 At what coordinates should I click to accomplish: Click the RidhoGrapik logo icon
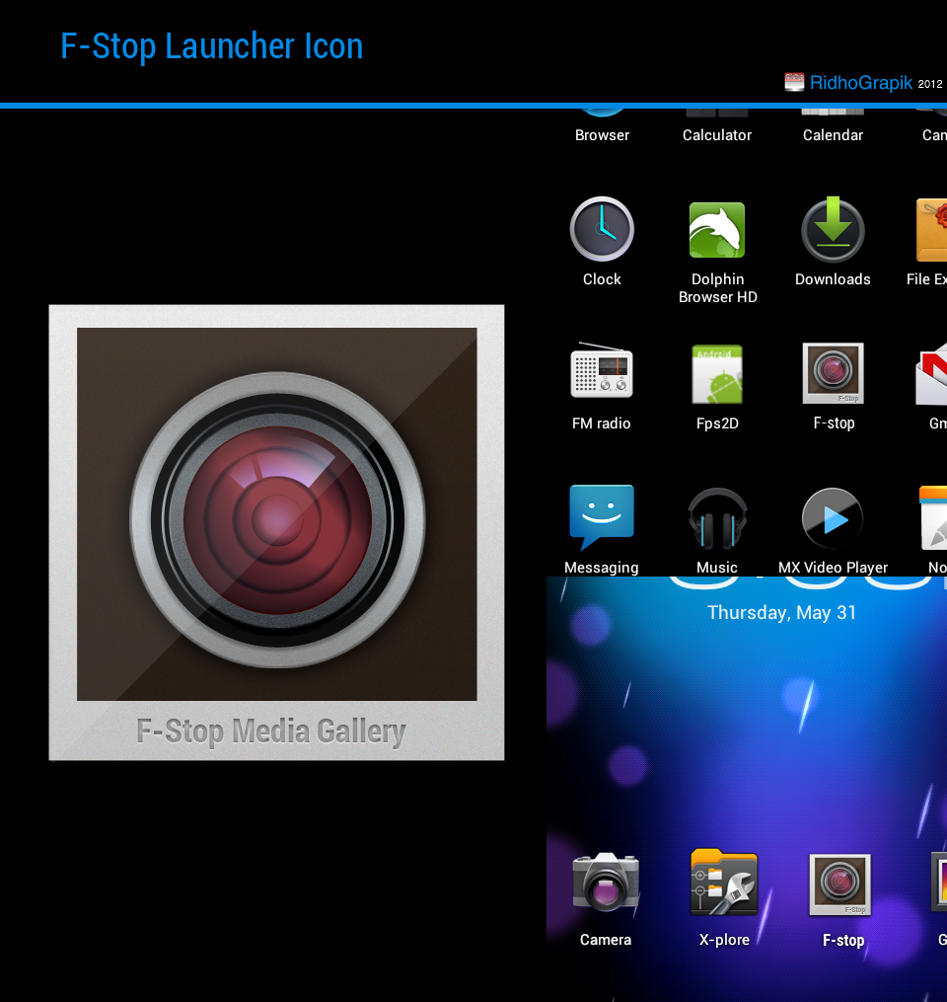click(794, 82)
